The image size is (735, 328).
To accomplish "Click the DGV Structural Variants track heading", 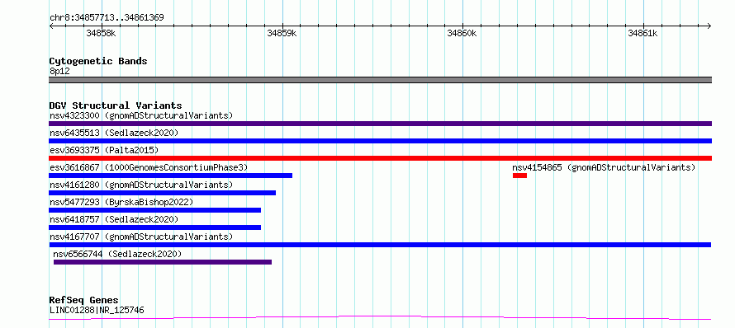I will 116,105.
